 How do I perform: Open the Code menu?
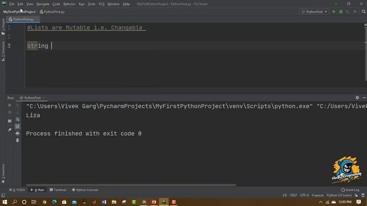(x=56, y=4)
